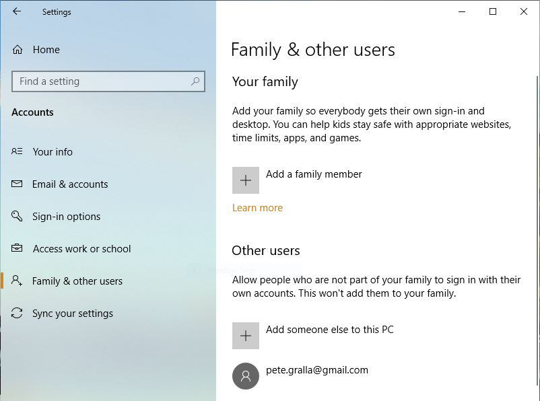The width and height of the screenshot is (540, 401).
Task: Click the search magnifier icon
Action: [x=195, y=81]
